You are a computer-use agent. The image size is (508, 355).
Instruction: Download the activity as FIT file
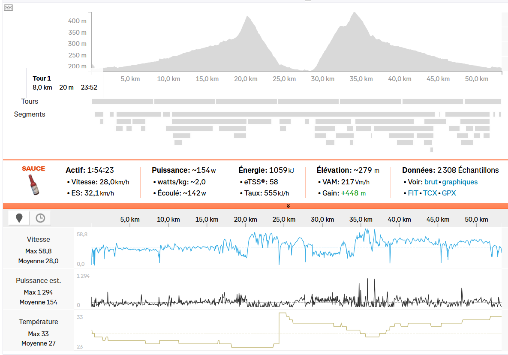pyautogui.click(x=413, y=193)
